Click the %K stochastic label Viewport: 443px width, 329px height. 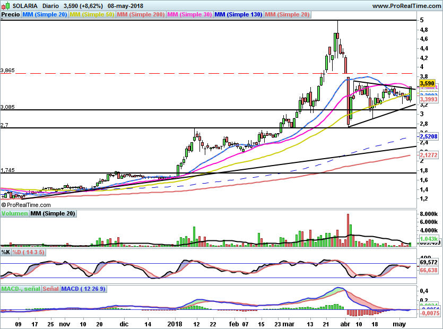(x=6, y=252)
